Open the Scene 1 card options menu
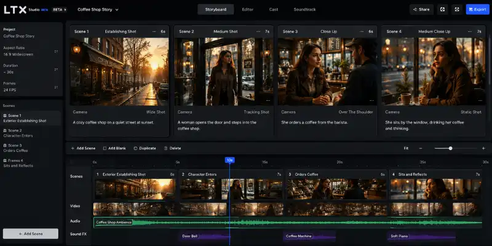This screenshot has width=492, height=246. [154, 31]
